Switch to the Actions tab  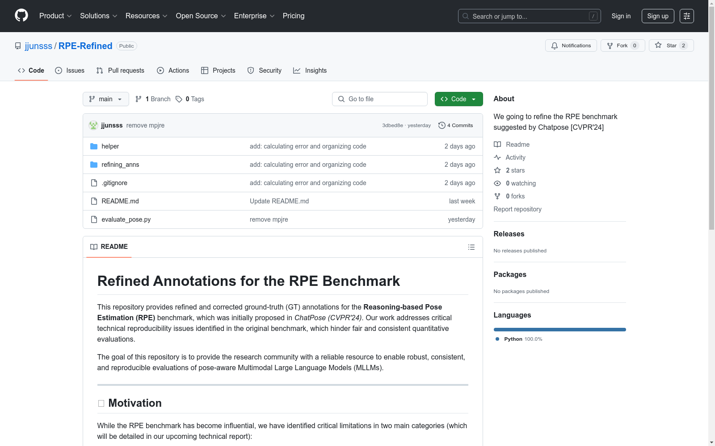click(173, 70)
